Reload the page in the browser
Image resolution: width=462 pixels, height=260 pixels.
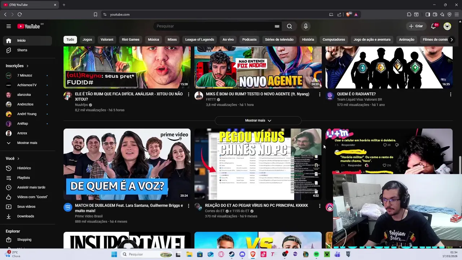click(19, 14)
